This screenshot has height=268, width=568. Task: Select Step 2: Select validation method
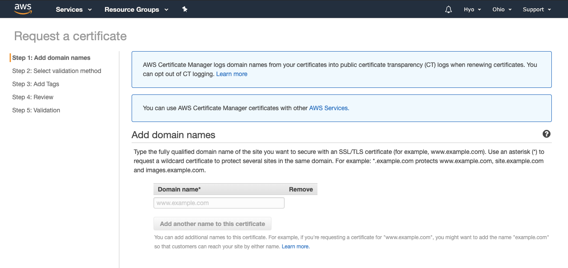click(x=56, y=70)
